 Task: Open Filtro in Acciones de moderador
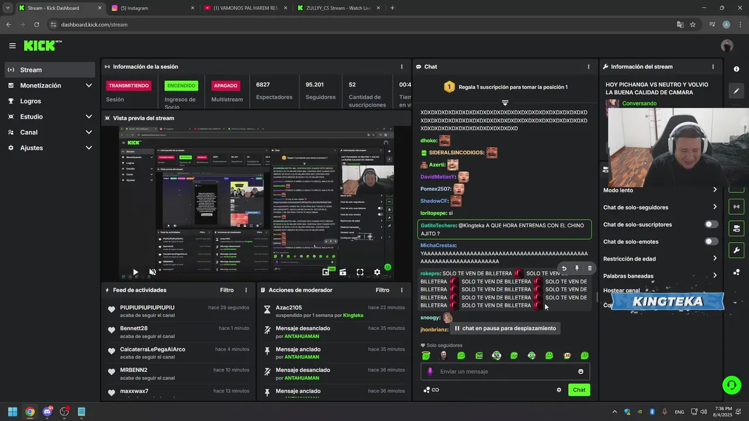tap(382, 290)
